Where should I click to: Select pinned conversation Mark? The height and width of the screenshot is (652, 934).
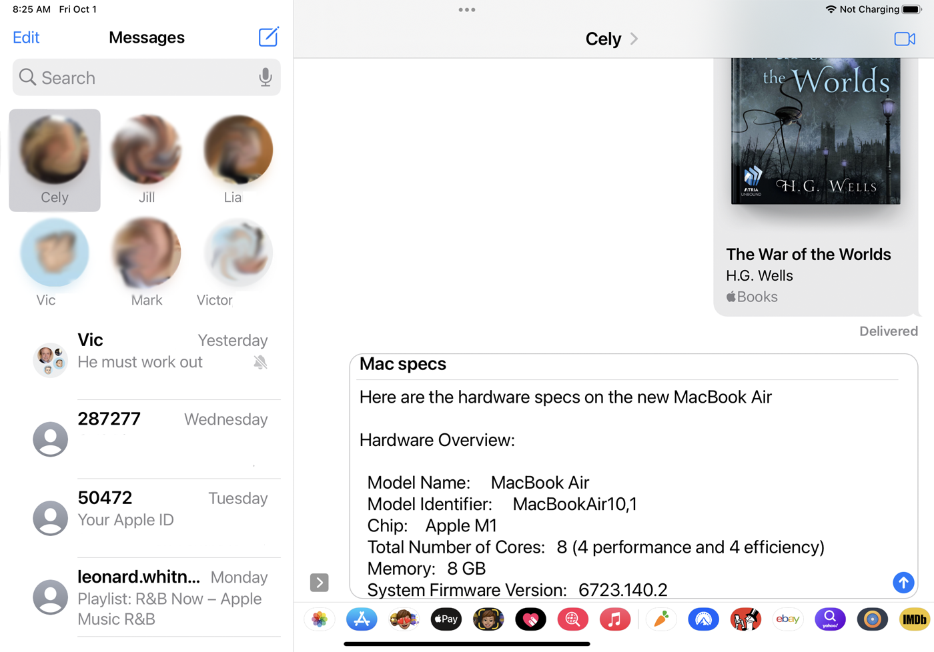[147, 263]
